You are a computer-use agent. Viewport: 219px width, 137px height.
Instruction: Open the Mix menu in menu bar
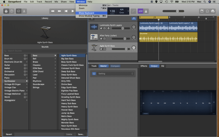point(56,2)
